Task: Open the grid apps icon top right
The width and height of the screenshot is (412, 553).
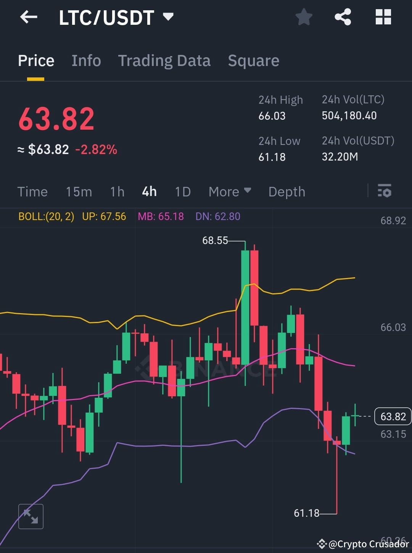Action: pos(383,17)
